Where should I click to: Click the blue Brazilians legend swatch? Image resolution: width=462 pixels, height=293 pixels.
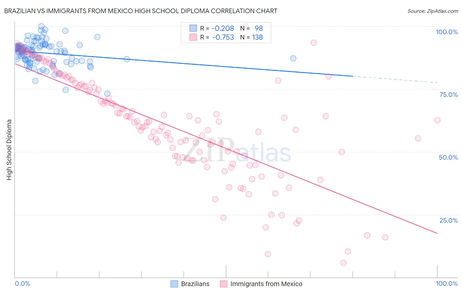[x=174, y=284]
